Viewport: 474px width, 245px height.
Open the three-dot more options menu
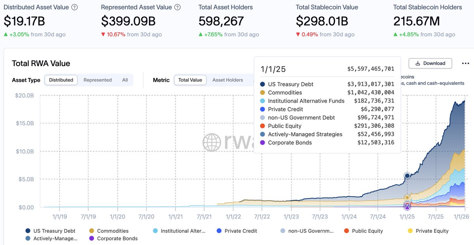pos(465,63)
